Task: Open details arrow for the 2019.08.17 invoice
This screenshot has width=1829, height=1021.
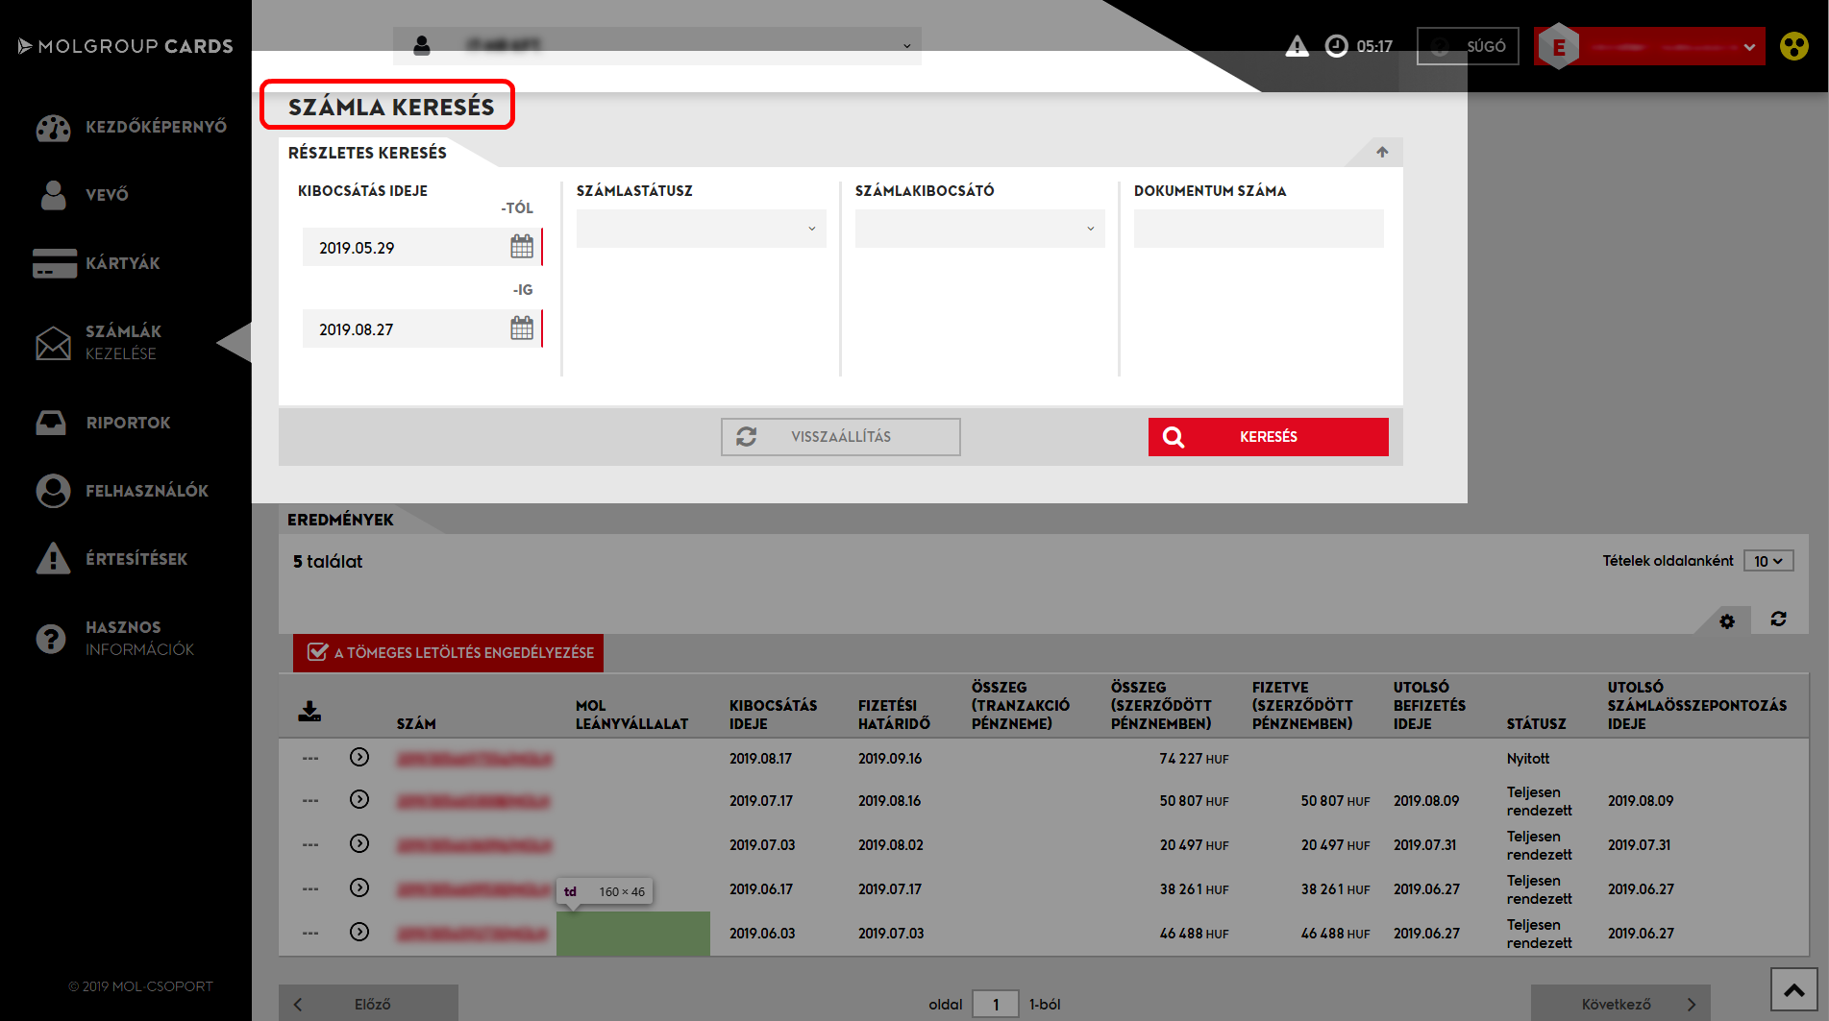Action: pyautogui.click(x=359, y=758)
